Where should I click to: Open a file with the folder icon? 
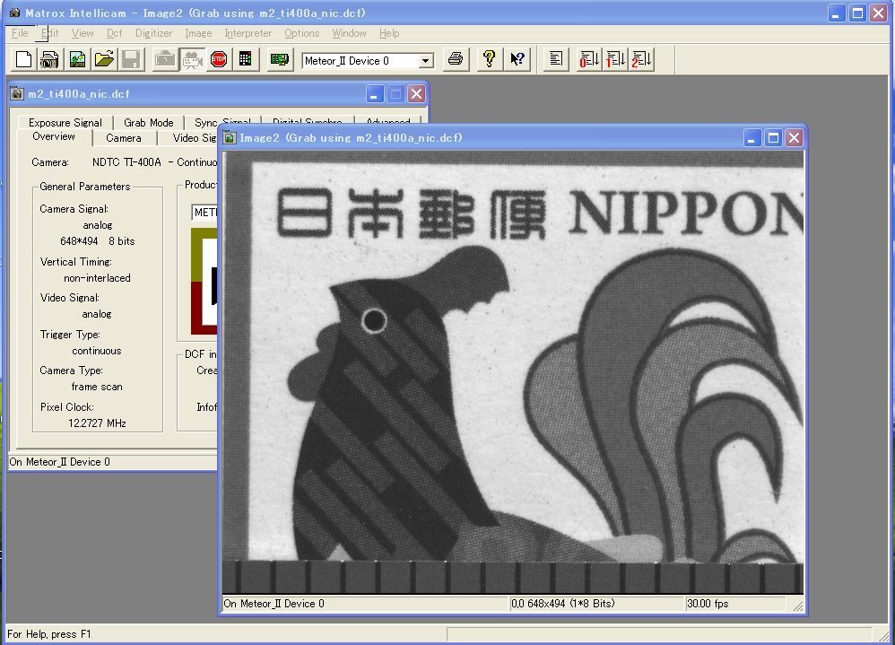pyautogui.click(x=104, y=59)
